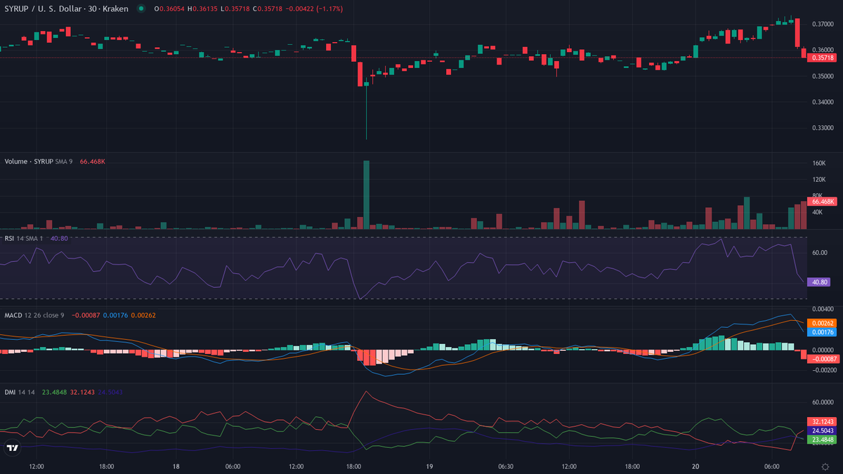Click the tallest green volume bar
Image resolution: width=843 pixels, height=474 pixels.
click(367, 195)
